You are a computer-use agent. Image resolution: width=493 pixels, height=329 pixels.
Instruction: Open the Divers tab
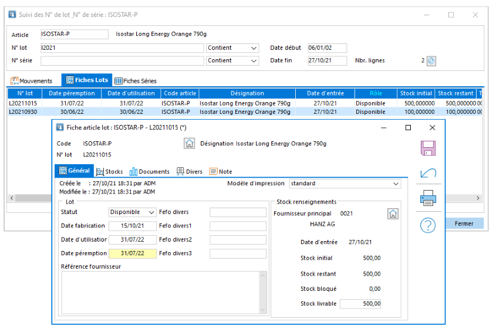point(189,172)
